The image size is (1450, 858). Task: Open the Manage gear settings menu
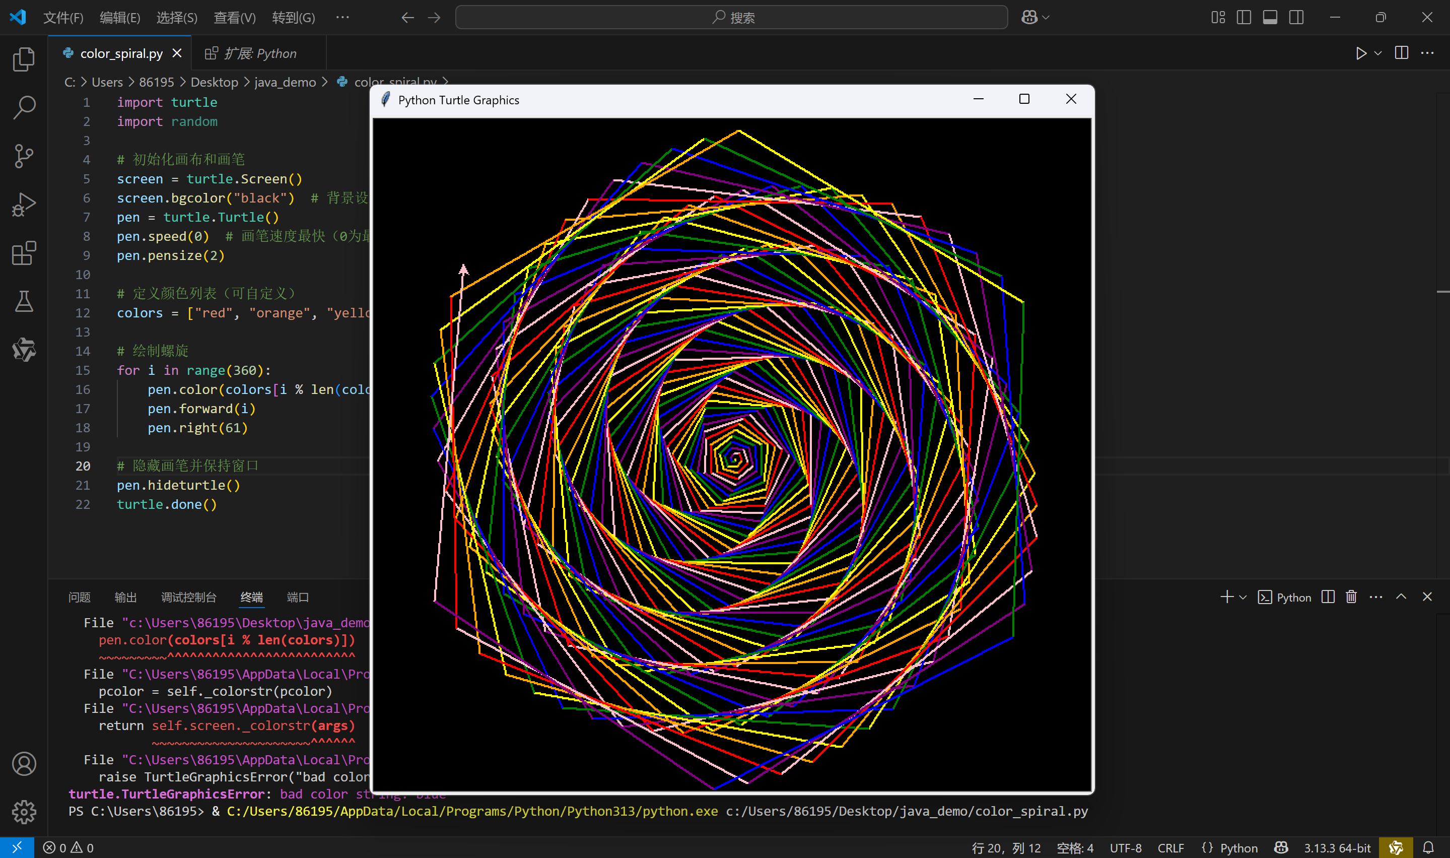click(x=24, y=812)
